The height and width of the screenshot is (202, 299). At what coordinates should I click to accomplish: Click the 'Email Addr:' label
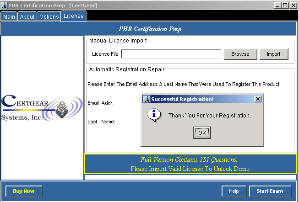pos(100,103)
